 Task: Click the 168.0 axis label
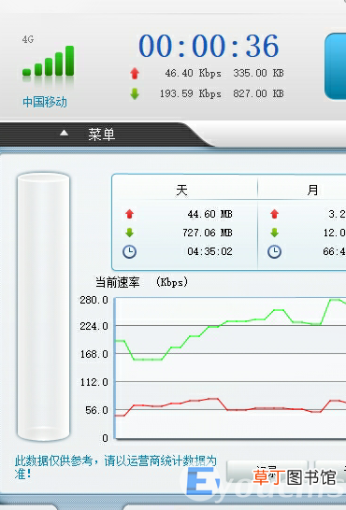(94, 354)
